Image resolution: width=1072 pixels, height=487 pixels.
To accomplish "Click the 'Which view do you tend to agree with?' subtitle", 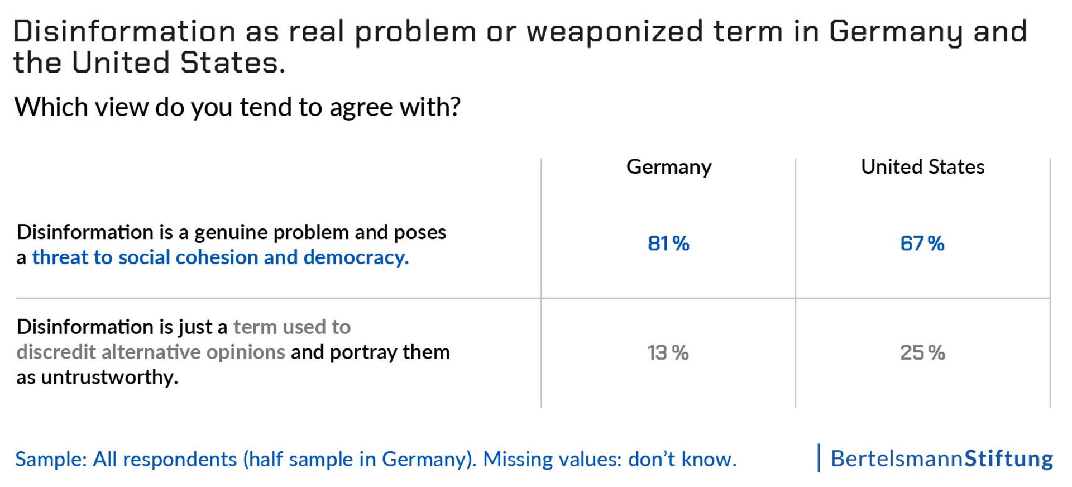I will [237, 107].
